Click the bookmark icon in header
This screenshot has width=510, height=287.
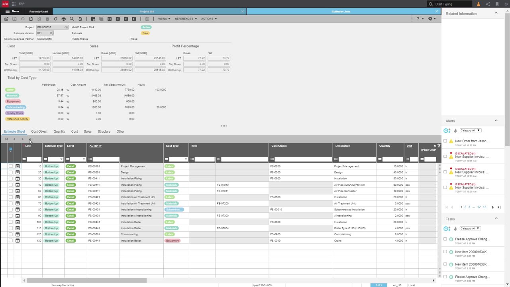click(497, 4)
